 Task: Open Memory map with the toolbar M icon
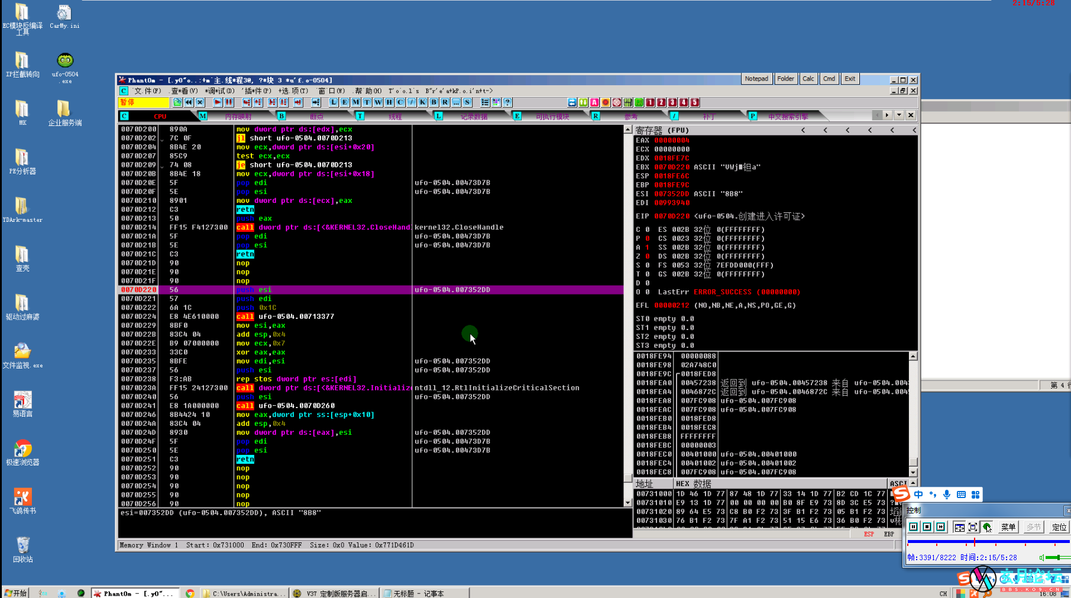click(x=355, y=102)
